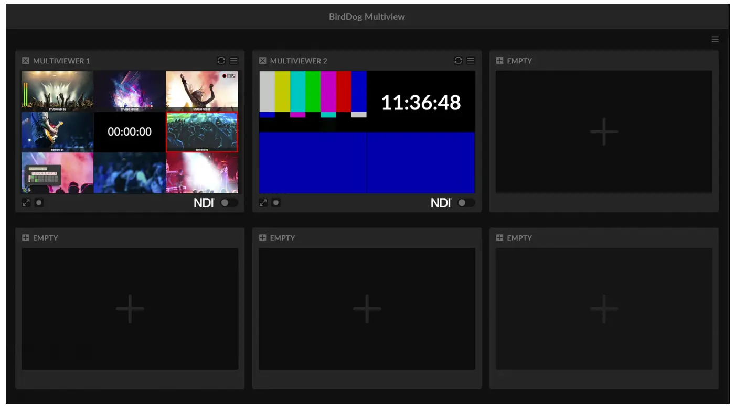
Task: Click the plus icon beside the top-right EMPTY label
Action: pyautogui.click(x=500, y=61)
